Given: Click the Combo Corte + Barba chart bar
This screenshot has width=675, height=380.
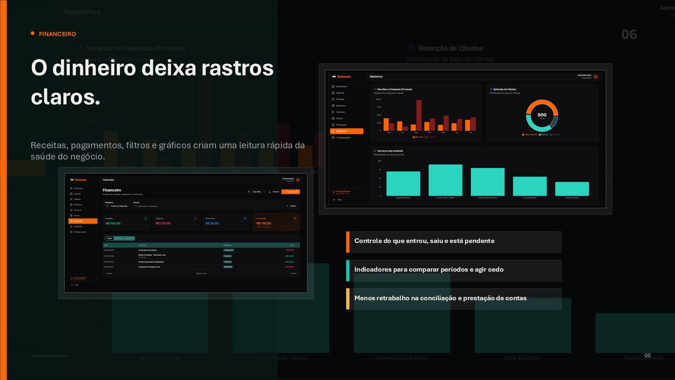Looking at the screenshot, I should point(445,180).
